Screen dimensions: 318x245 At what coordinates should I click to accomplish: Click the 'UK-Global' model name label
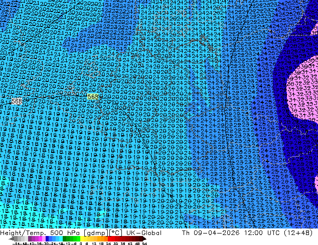tap(144, 233)
